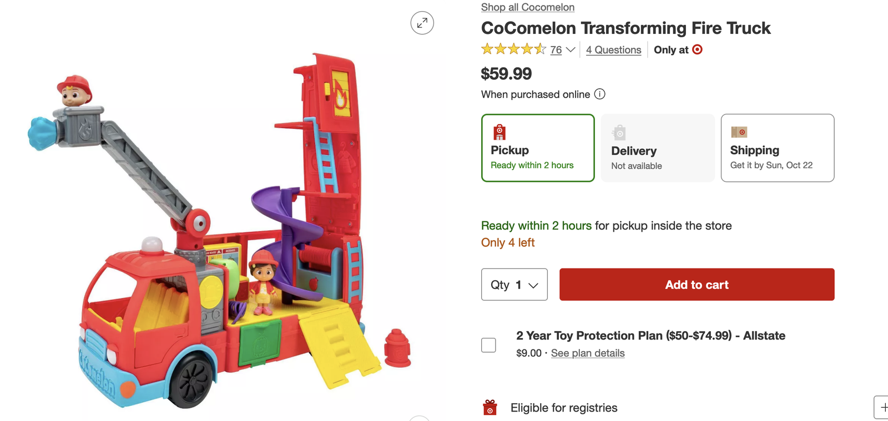The height and width of the screenshot is (421, 888).
Task: Click the Shipping box icon
Action: (739, 132)
